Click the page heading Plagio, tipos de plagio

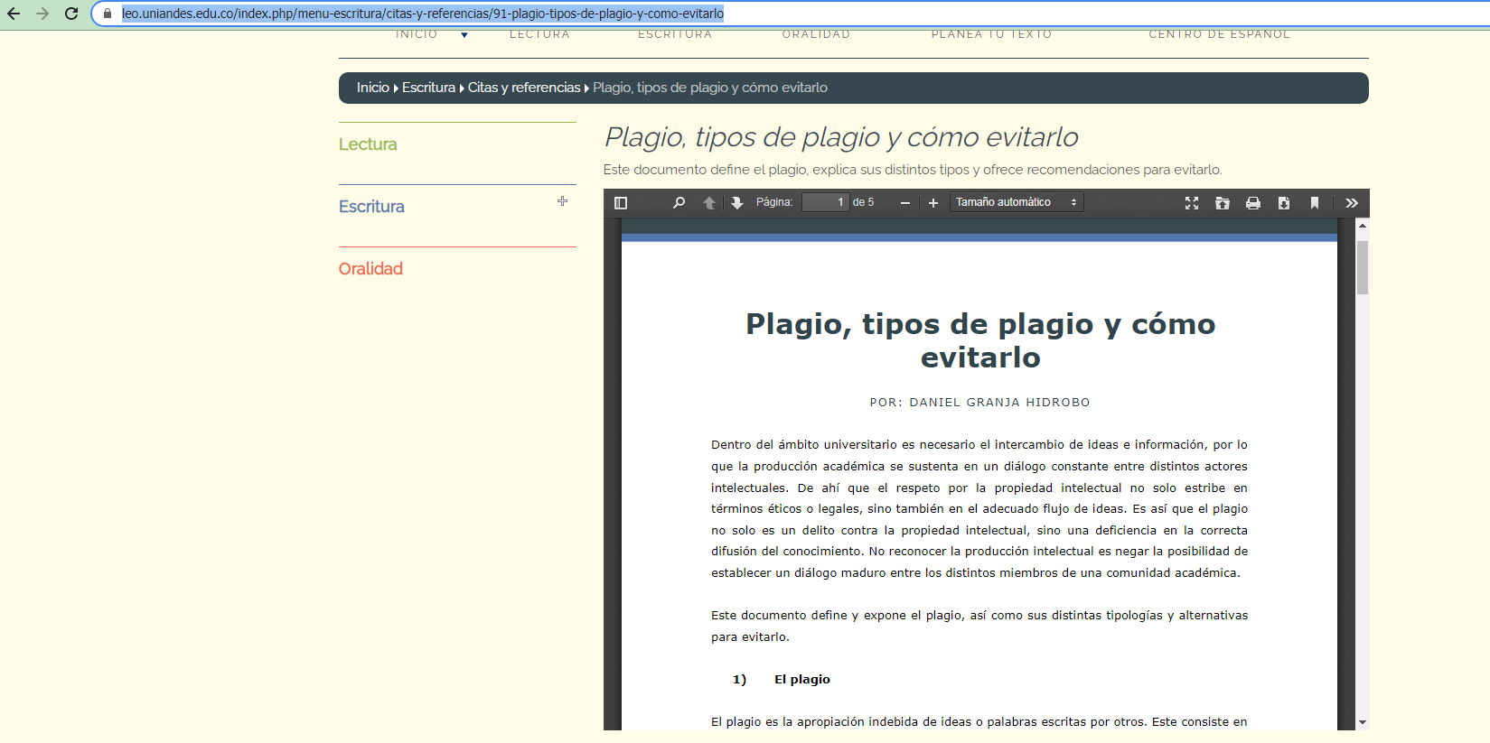point(841,137)
